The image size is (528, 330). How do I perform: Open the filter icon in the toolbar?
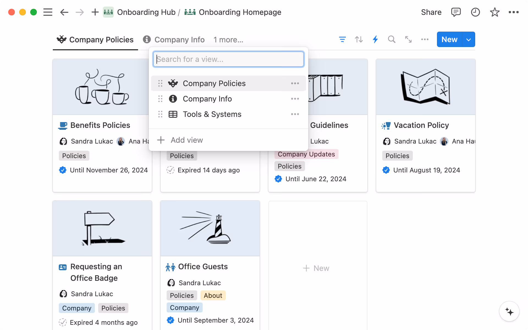[342, 39]
